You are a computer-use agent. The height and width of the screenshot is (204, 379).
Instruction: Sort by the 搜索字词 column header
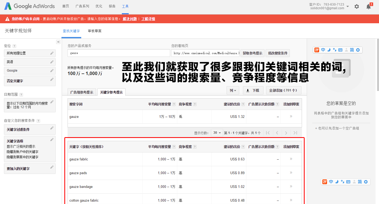point(76,104)
